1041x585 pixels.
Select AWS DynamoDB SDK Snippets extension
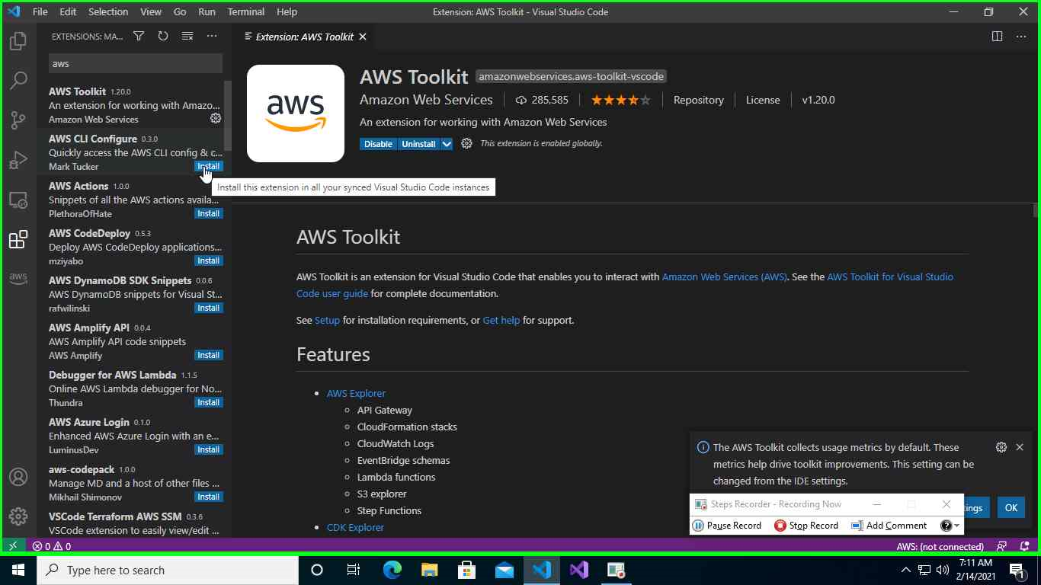(x=134, y=293)
